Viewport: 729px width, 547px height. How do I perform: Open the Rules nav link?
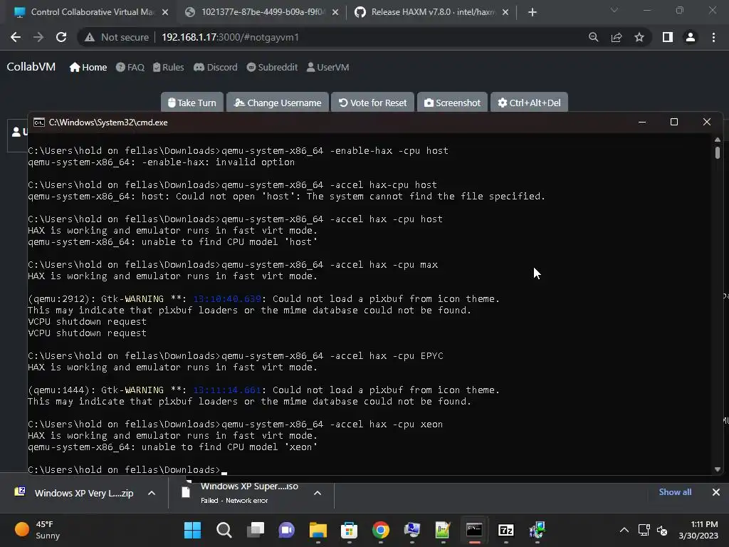click(168, 68)
